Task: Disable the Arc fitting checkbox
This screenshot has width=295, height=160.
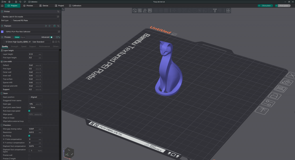Action: pyautogui.click(x=29, y=135)
